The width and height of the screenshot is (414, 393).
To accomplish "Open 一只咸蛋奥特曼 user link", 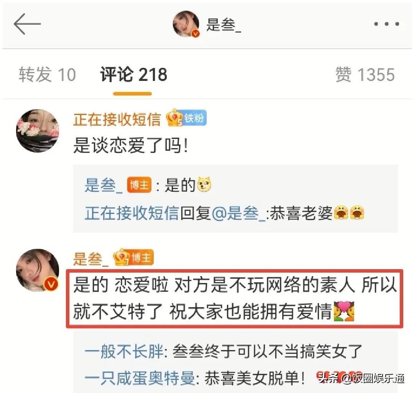I will (x=140, y=378).
